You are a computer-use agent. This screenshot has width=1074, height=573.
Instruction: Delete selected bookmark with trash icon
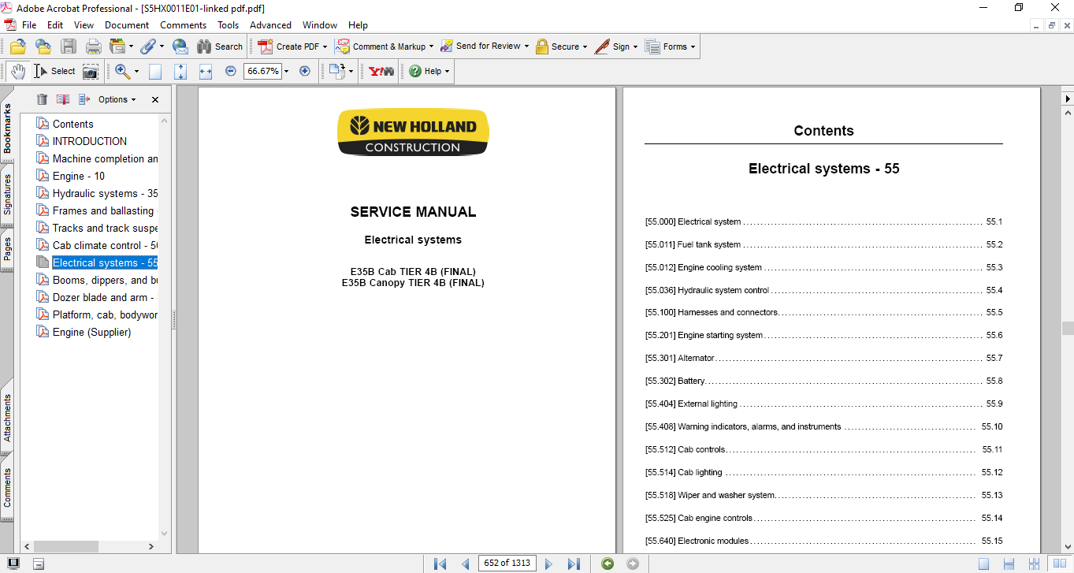click(42, 99)
